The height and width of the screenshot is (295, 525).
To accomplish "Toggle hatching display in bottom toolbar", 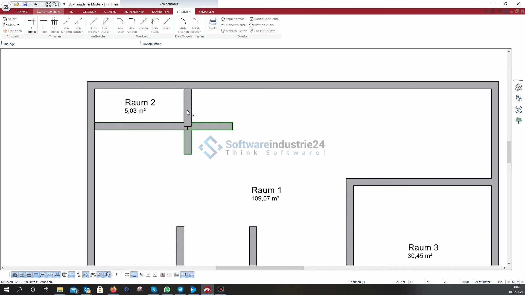I will tap(15, 275).
